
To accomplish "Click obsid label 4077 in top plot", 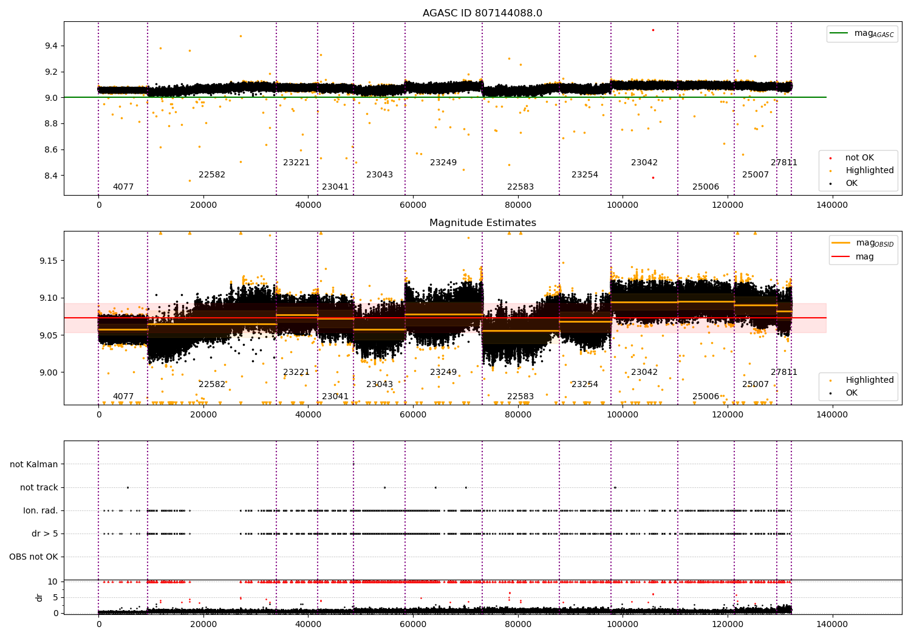I will (123, 187).
